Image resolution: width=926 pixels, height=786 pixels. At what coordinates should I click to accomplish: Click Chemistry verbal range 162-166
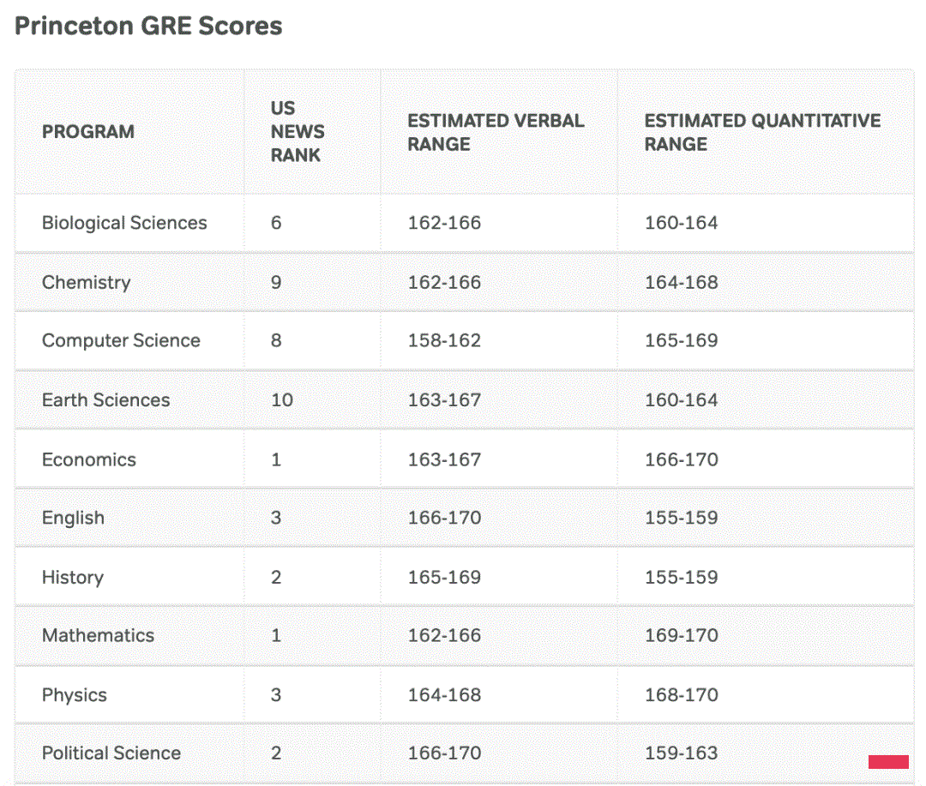pyautogui.click(x=444, y=282)
